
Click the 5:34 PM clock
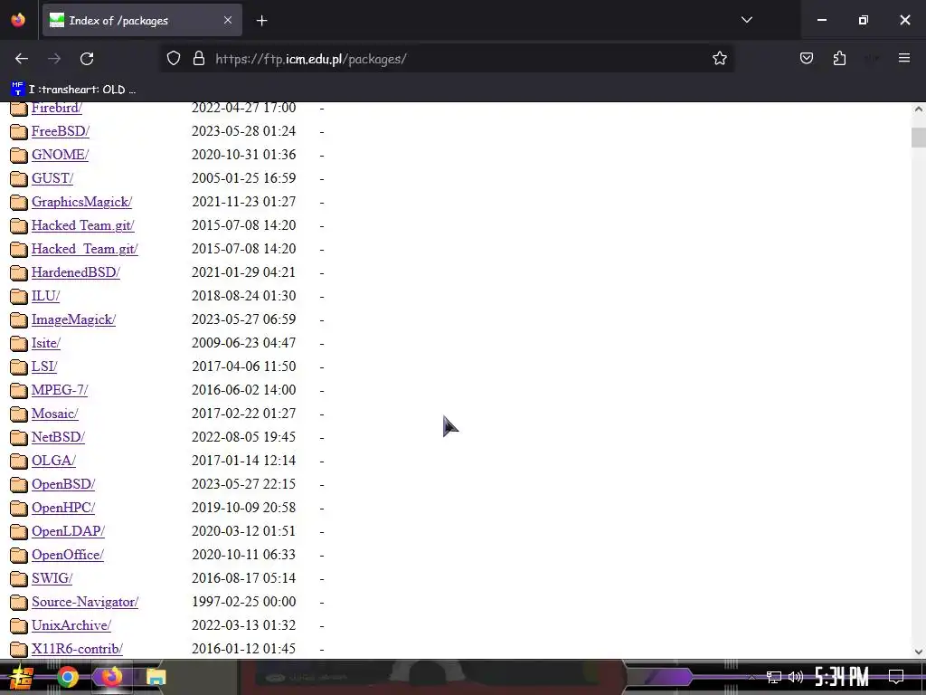(842, 677)
